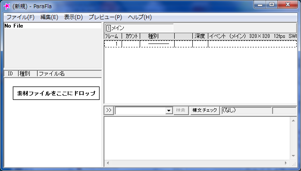Click into the search text field
Viewport: 301px width, 171px height.
tap(140, 110)
